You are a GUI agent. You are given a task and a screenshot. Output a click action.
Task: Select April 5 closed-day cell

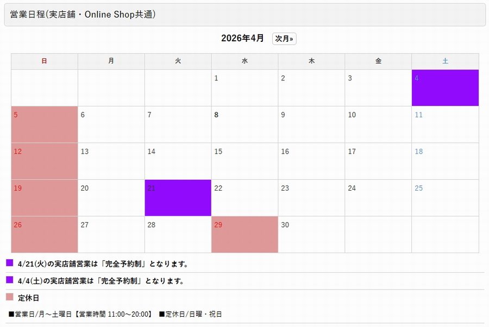pos(44,124)
